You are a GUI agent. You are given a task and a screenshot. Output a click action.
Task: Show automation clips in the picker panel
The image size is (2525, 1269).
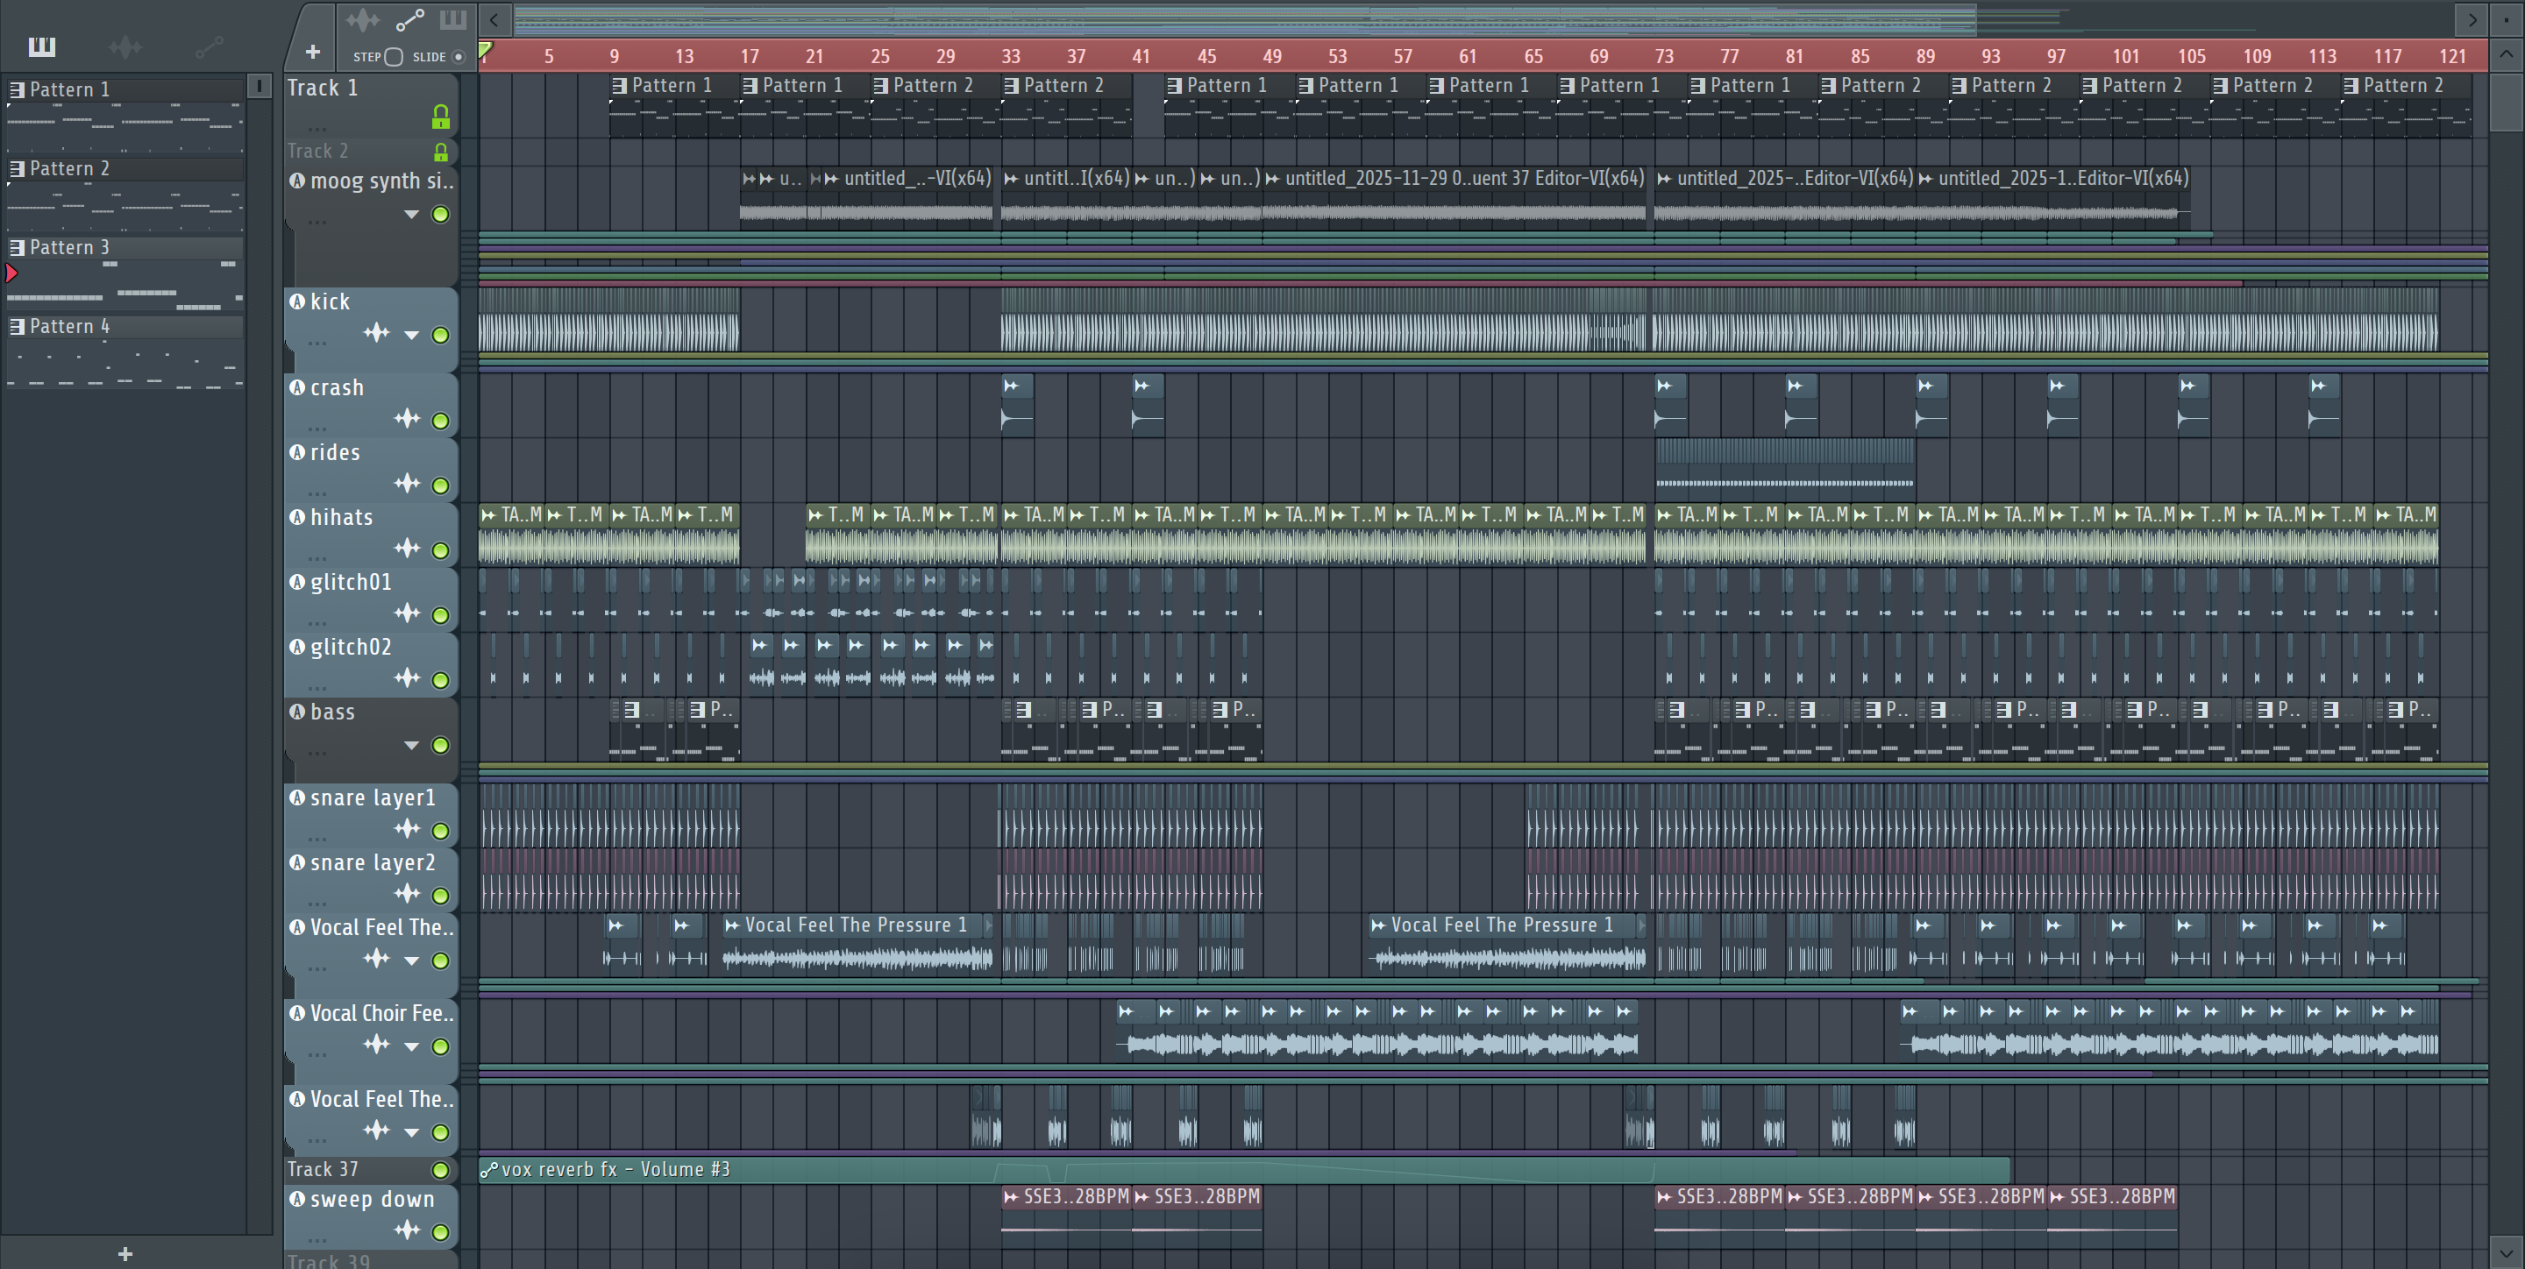point(209,46)
